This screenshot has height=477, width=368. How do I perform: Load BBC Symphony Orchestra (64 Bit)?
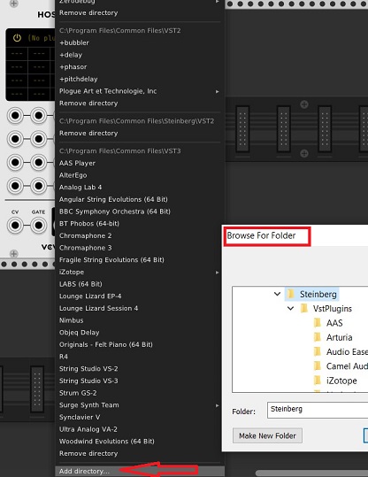(140, 212)
